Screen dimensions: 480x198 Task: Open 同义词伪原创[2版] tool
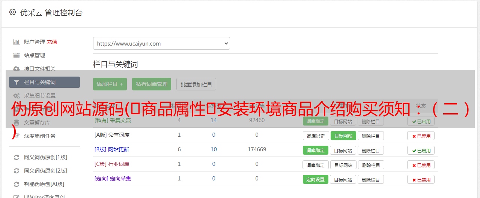pyautogui.click(x=46, y=171)
